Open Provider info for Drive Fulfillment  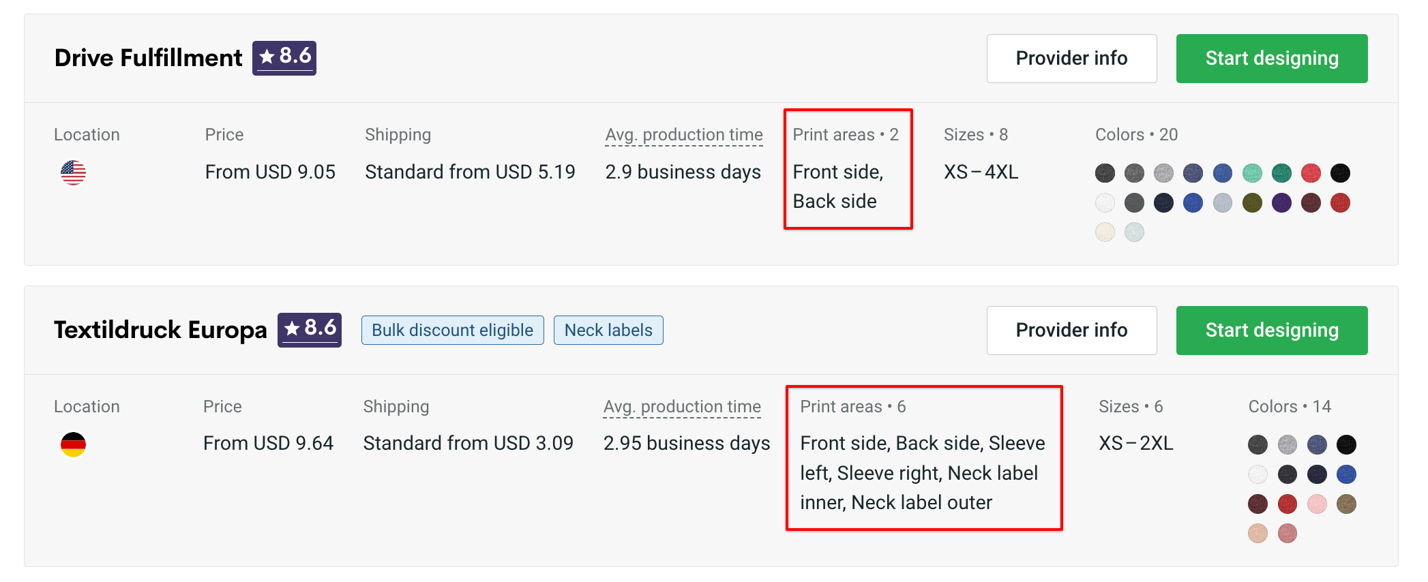(x=1071, y=59)
